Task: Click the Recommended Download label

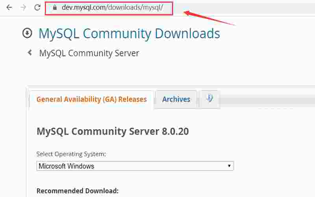Action: [x=78, y=191]
